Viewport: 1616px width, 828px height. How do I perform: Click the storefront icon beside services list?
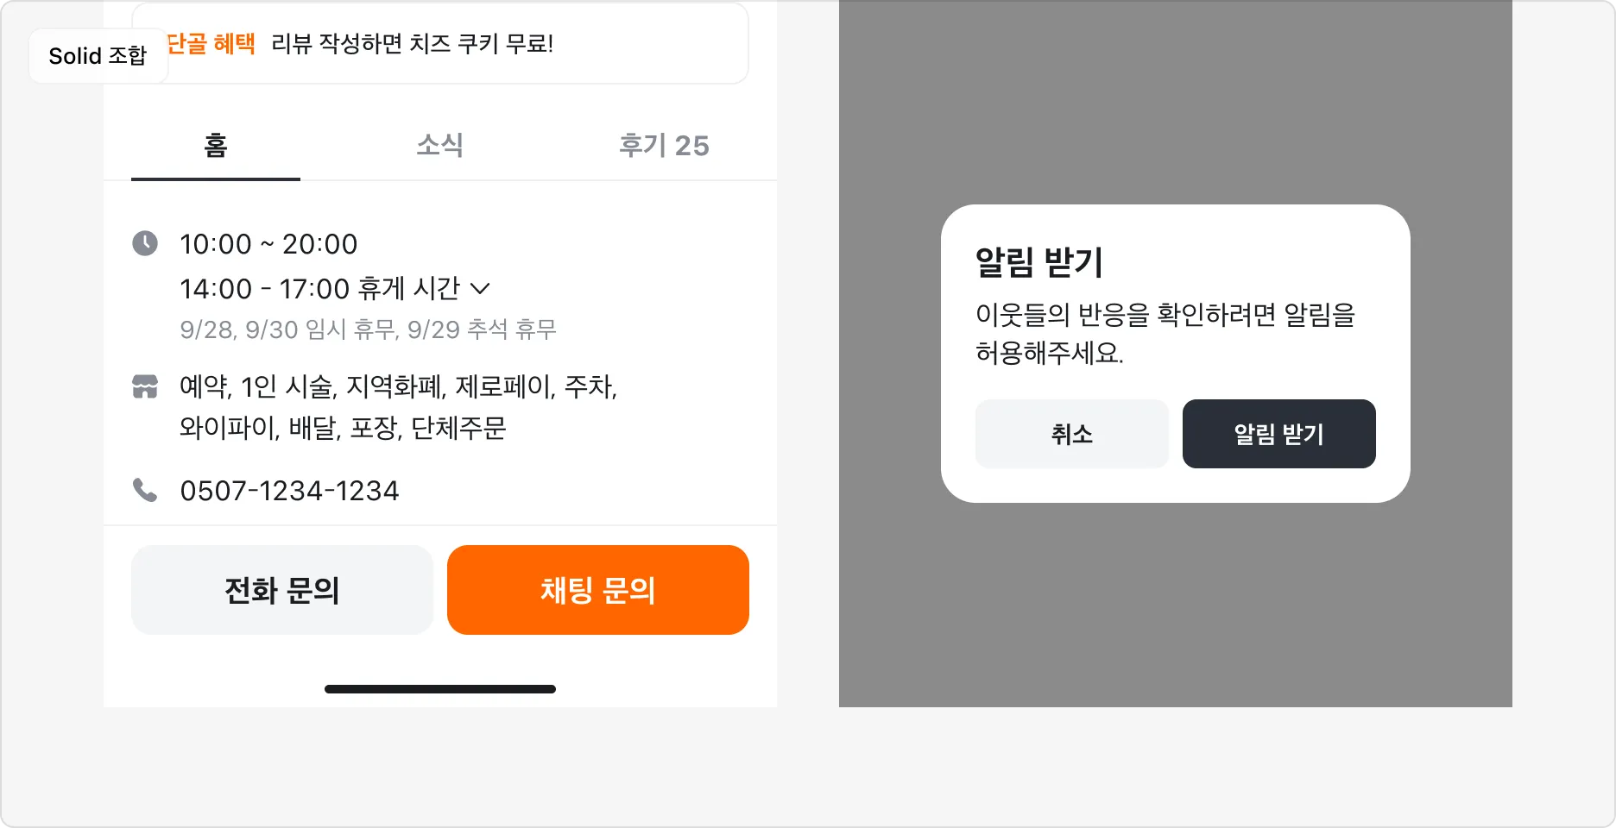145,386
